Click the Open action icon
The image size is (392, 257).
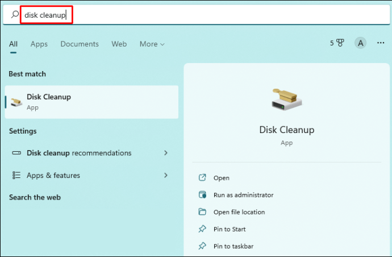pos(202,178)
